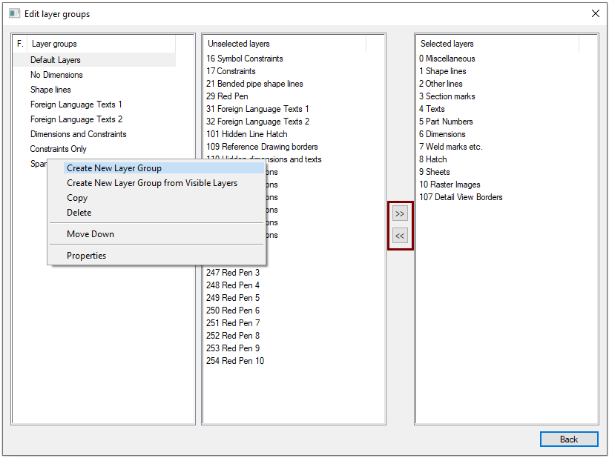Choose Delete in the context menu
This screenshot has height=458, width=609.
tap(79, 213)
